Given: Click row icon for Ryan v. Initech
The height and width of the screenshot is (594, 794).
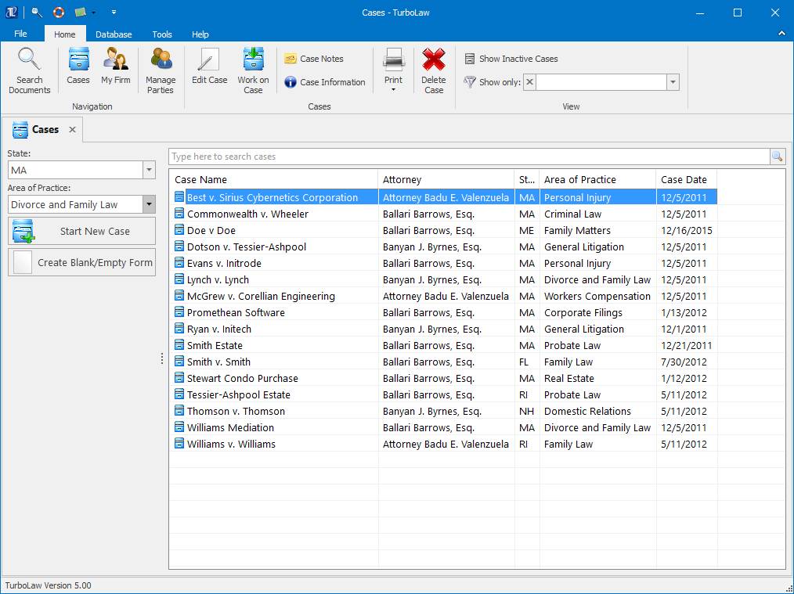Looking at the screenshot, I should click(179, 329).
